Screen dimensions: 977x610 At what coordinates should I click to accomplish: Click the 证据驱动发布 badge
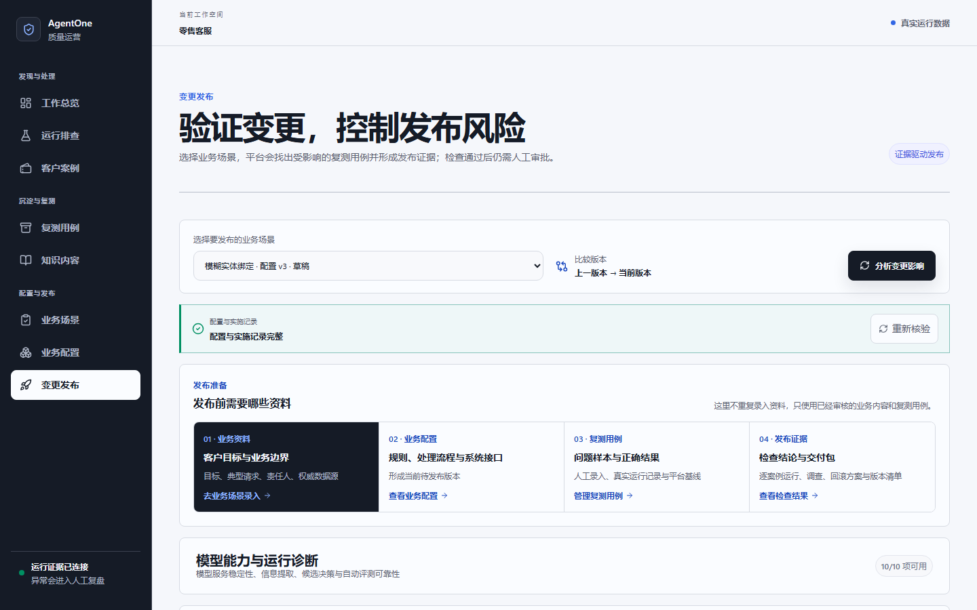coord(919,154)
